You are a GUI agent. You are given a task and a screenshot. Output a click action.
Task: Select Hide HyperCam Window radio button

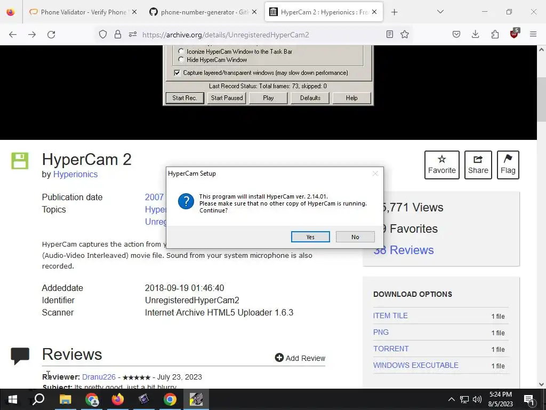click(181, 60)
